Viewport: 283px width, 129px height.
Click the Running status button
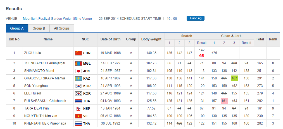tap(196, 18)
